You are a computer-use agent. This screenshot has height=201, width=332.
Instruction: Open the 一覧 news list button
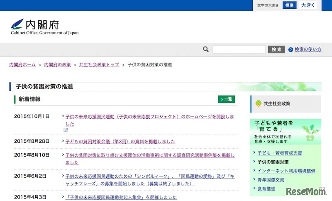(x=226, y=99)
